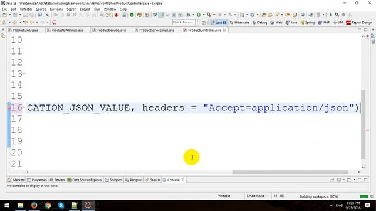This screenshot has width=376, height=211.
Task: Open the Open Console dropdown arrow
Action: pyautogui.click(x=354, y=179)
